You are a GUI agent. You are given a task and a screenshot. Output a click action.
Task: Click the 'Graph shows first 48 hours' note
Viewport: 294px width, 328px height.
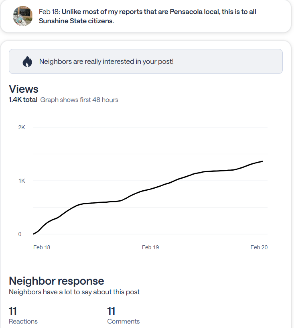79,100
